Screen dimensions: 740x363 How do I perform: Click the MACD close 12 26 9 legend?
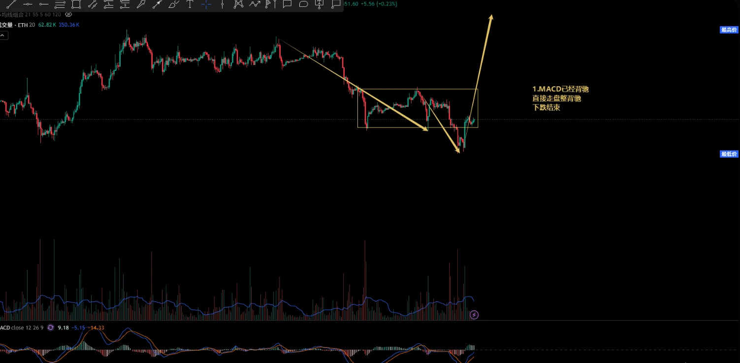(22, 328)
